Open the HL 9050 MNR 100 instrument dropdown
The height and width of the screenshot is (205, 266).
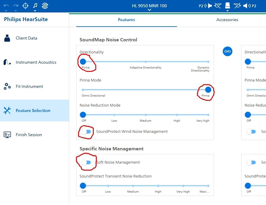coord(149,7)
